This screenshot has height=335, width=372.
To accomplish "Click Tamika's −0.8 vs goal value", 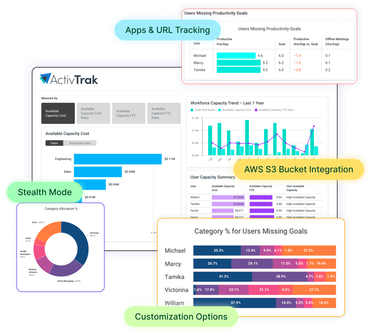I will (297, 70).
